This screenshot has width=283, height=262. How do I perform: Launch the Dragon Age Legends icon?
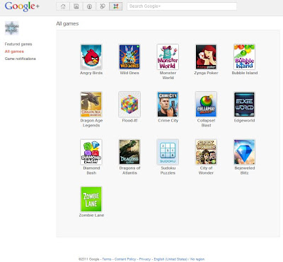pos(91,105)
